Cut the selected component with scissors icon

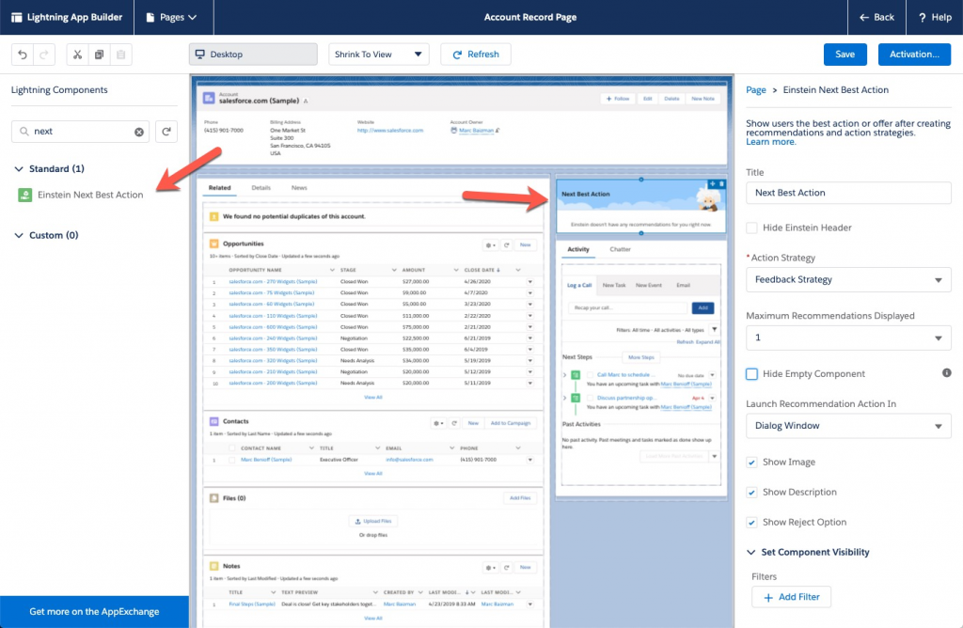tap(77, 55)
